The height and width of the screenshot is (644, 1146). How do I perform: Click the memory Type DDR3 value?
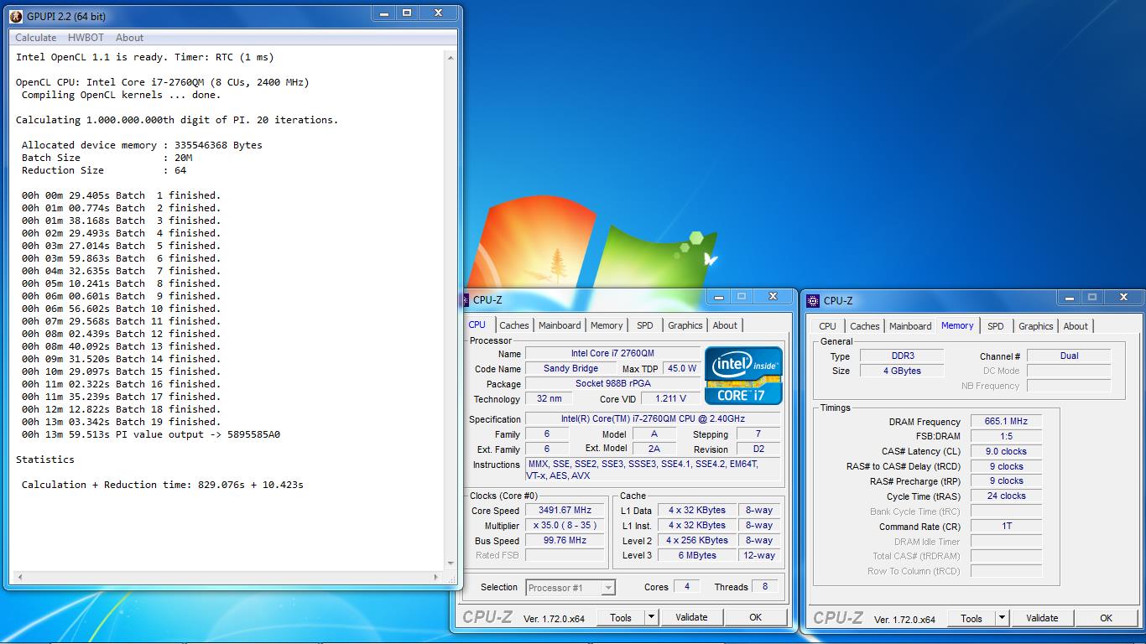point(902,356)
